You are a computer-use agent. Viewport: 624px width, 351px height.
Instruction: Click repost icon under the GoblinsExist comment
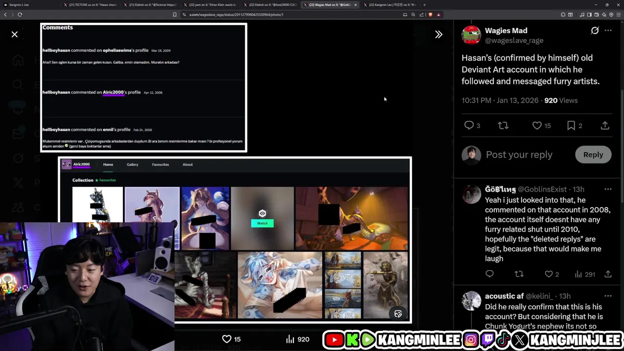[519, 274]
